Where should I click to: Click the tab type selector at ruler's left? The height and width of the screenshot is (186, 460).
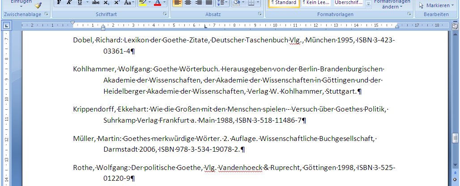(x=6, y=26)
